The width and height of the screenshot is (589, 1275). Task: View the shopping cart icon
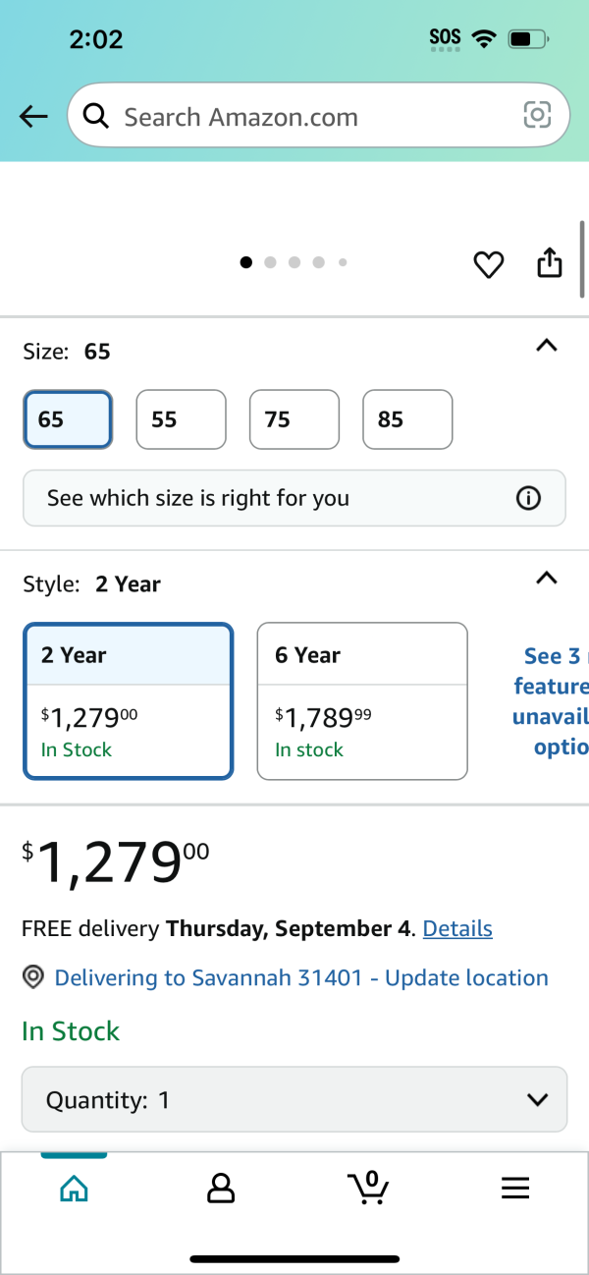(368, 1187)
